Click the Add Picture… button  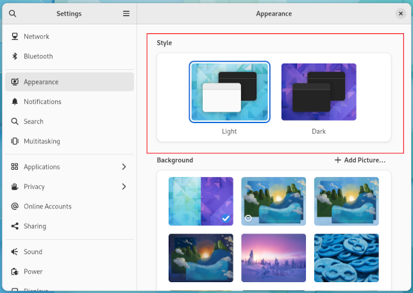click(x=360, y=160)
